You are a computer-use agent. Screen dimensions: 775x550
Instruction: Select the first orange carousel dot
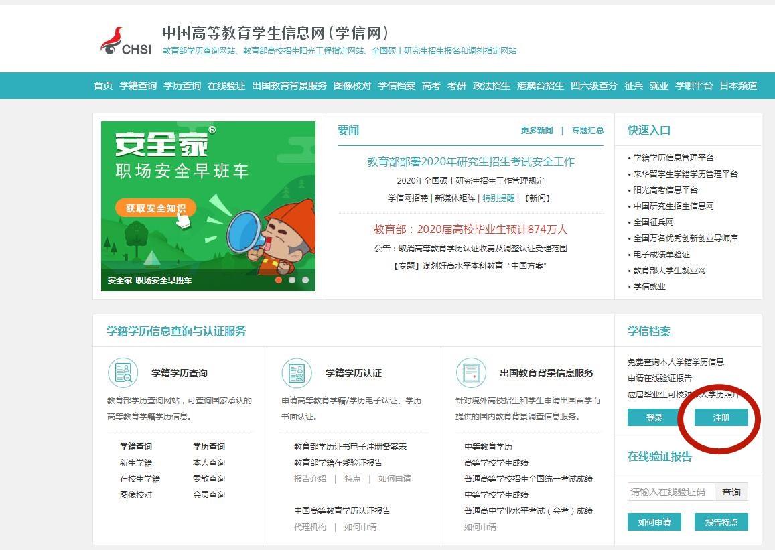click(279, 280)
